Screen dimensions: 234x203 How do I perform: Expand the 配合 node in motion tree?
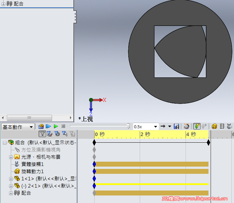[11, 193]
